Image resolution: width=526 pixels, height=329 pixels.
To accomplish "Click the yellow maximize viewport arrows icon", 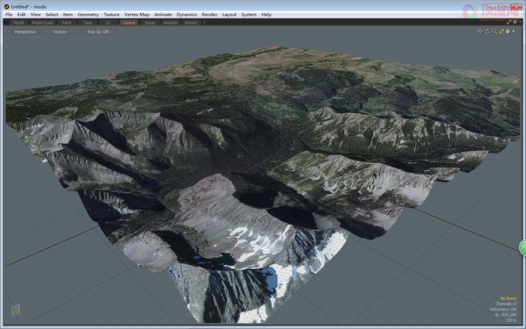I will [502, 31].
